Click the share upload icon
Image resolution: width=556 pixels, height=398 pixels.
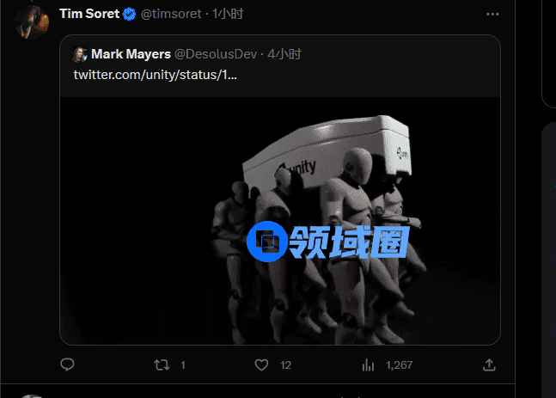click(x=489, y=364)
